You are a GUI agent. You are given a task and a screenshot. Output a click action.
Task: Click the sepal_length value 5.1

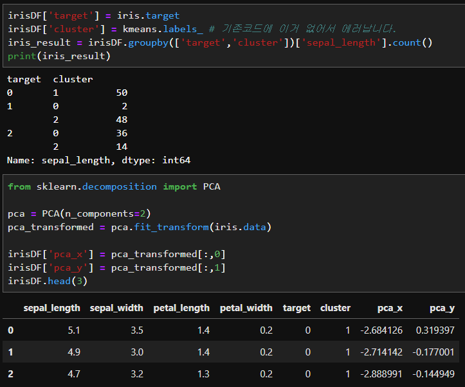pyautogui.click(x=74, y=330)
